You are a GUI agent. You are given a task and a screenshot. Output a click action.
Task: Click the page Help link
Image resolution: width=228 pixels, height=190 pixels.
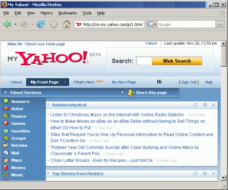209,82
